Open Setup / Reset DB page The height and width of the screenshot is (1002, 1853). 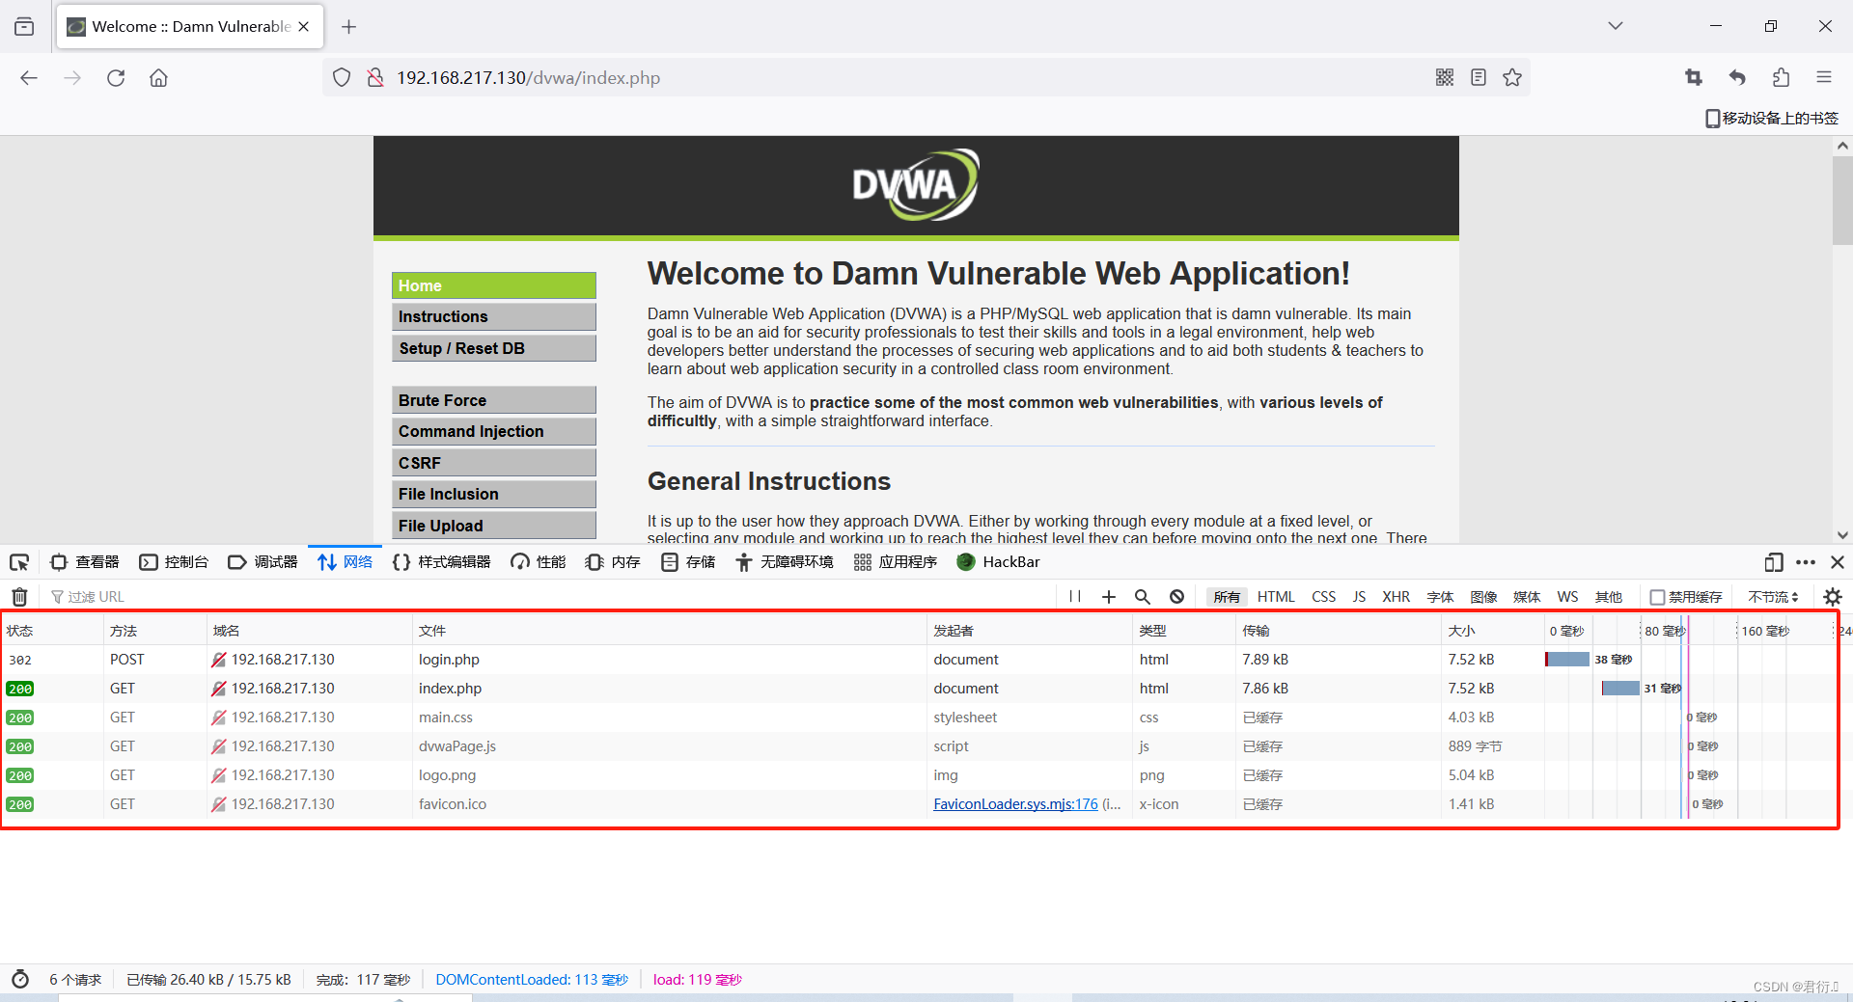pyautogui.click(x=494, y=348)
